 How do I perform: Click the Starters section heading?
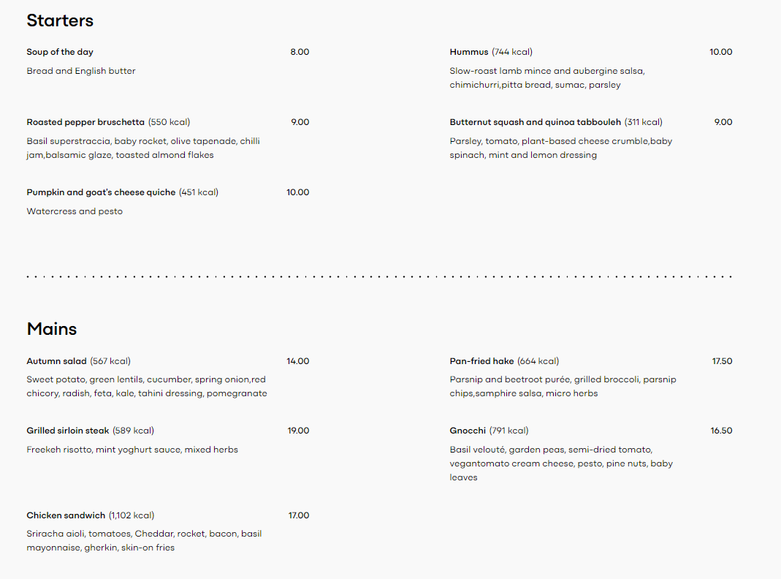tap(60, 20)
